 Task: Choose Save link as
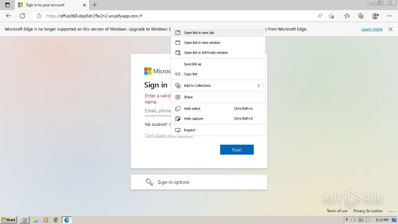click(218, 64)
